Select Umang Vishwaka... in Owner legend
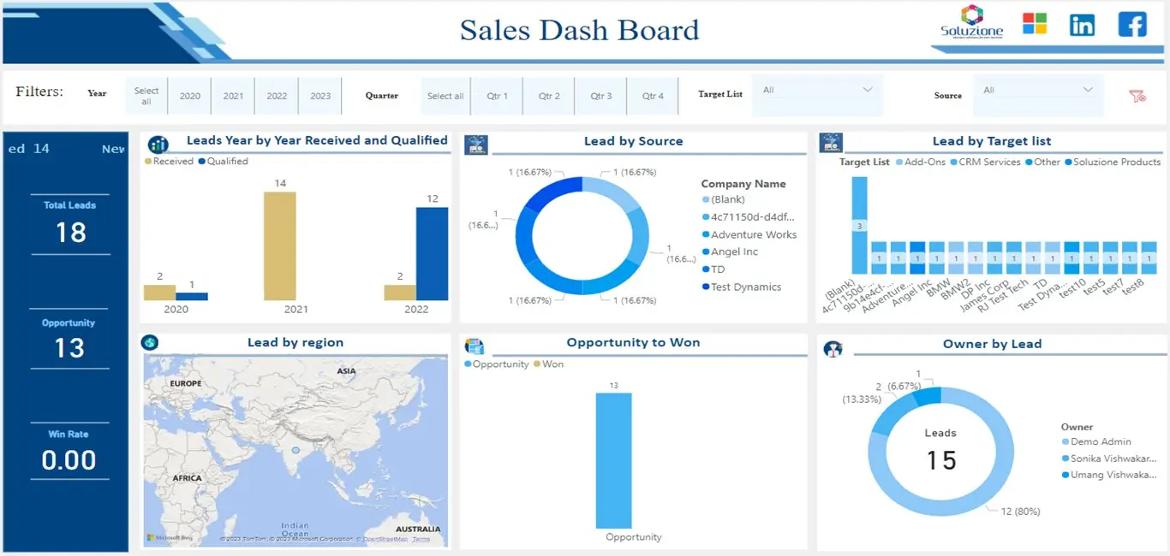1170x556 pixels. [1109, 475]
